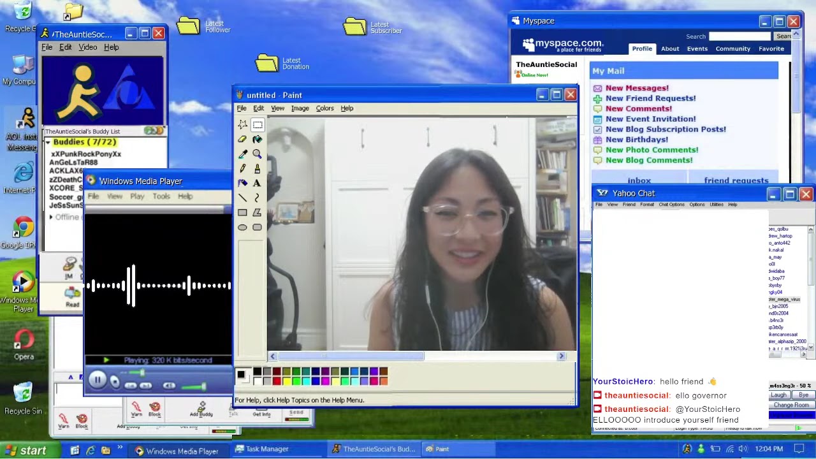Screen dimensions: 816x459
Task: Select the Free-Form Select tool in Paint
Action: click(242, 125)
